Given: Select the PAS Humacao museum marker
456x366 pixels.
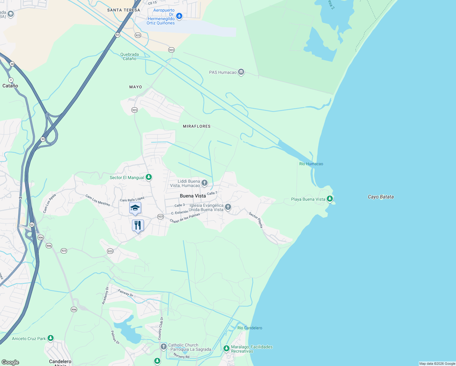Looking at the screenshot, I should [241, 72].
